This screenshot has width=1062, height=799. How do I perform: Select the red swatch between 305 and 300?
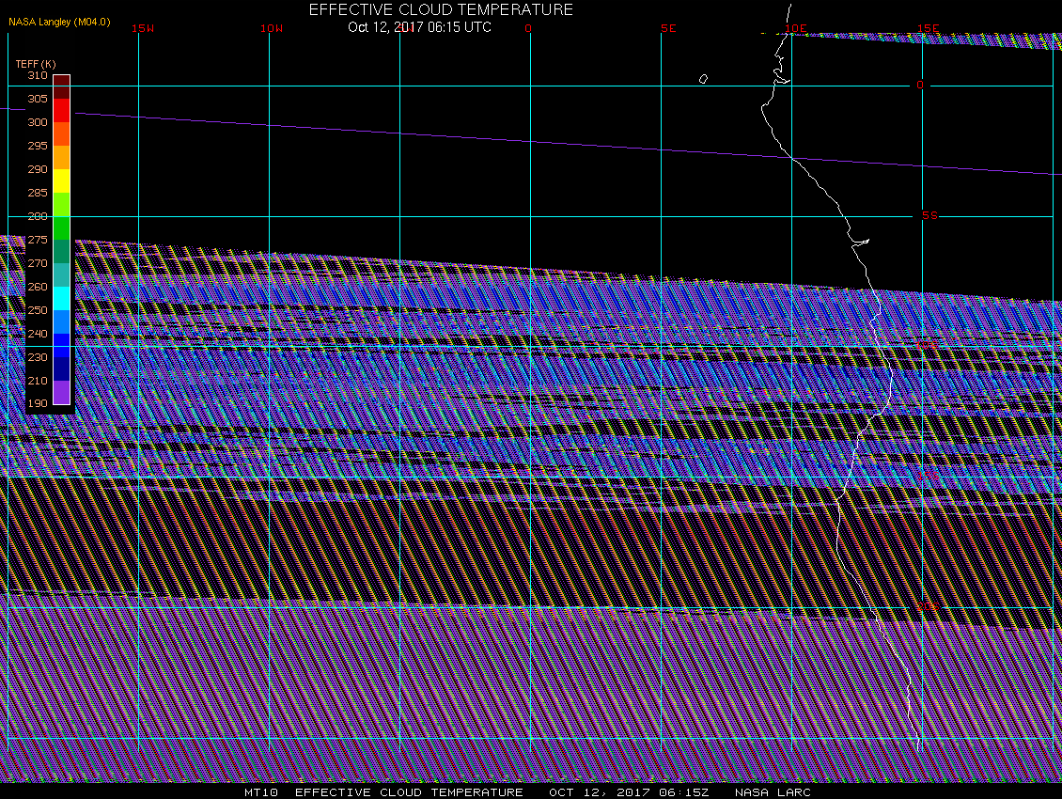tap(62, 111)
